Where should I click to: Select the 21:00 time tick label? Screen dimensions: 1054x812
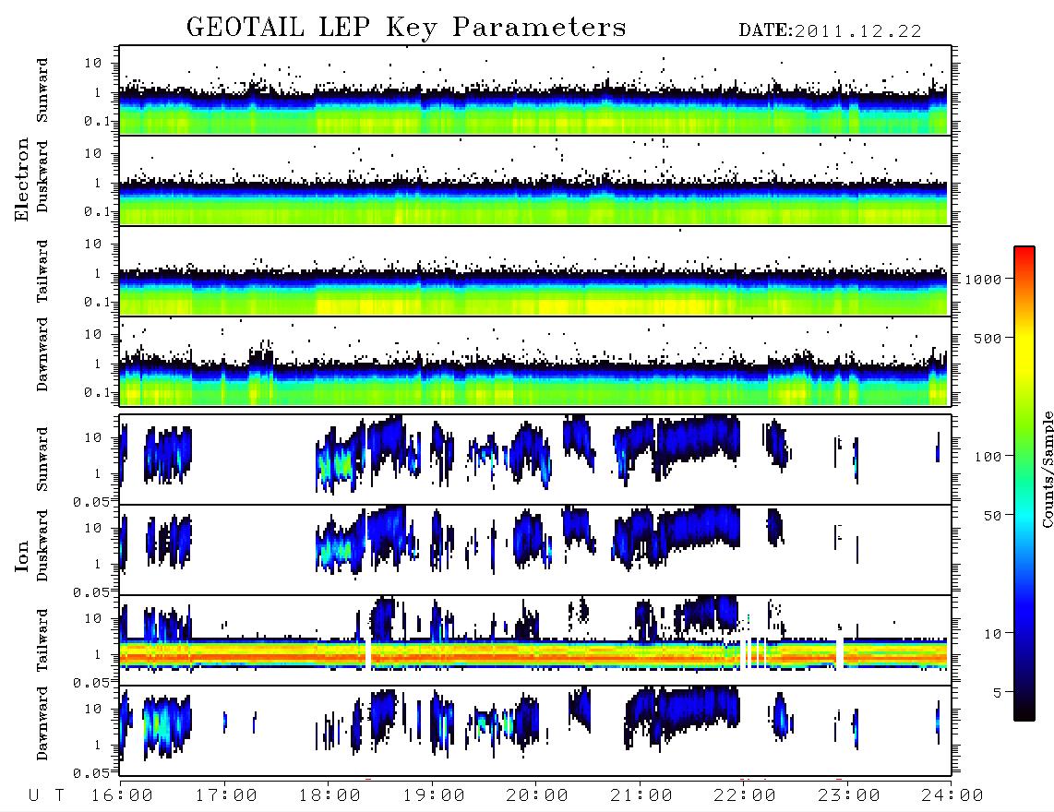point(642,795)
